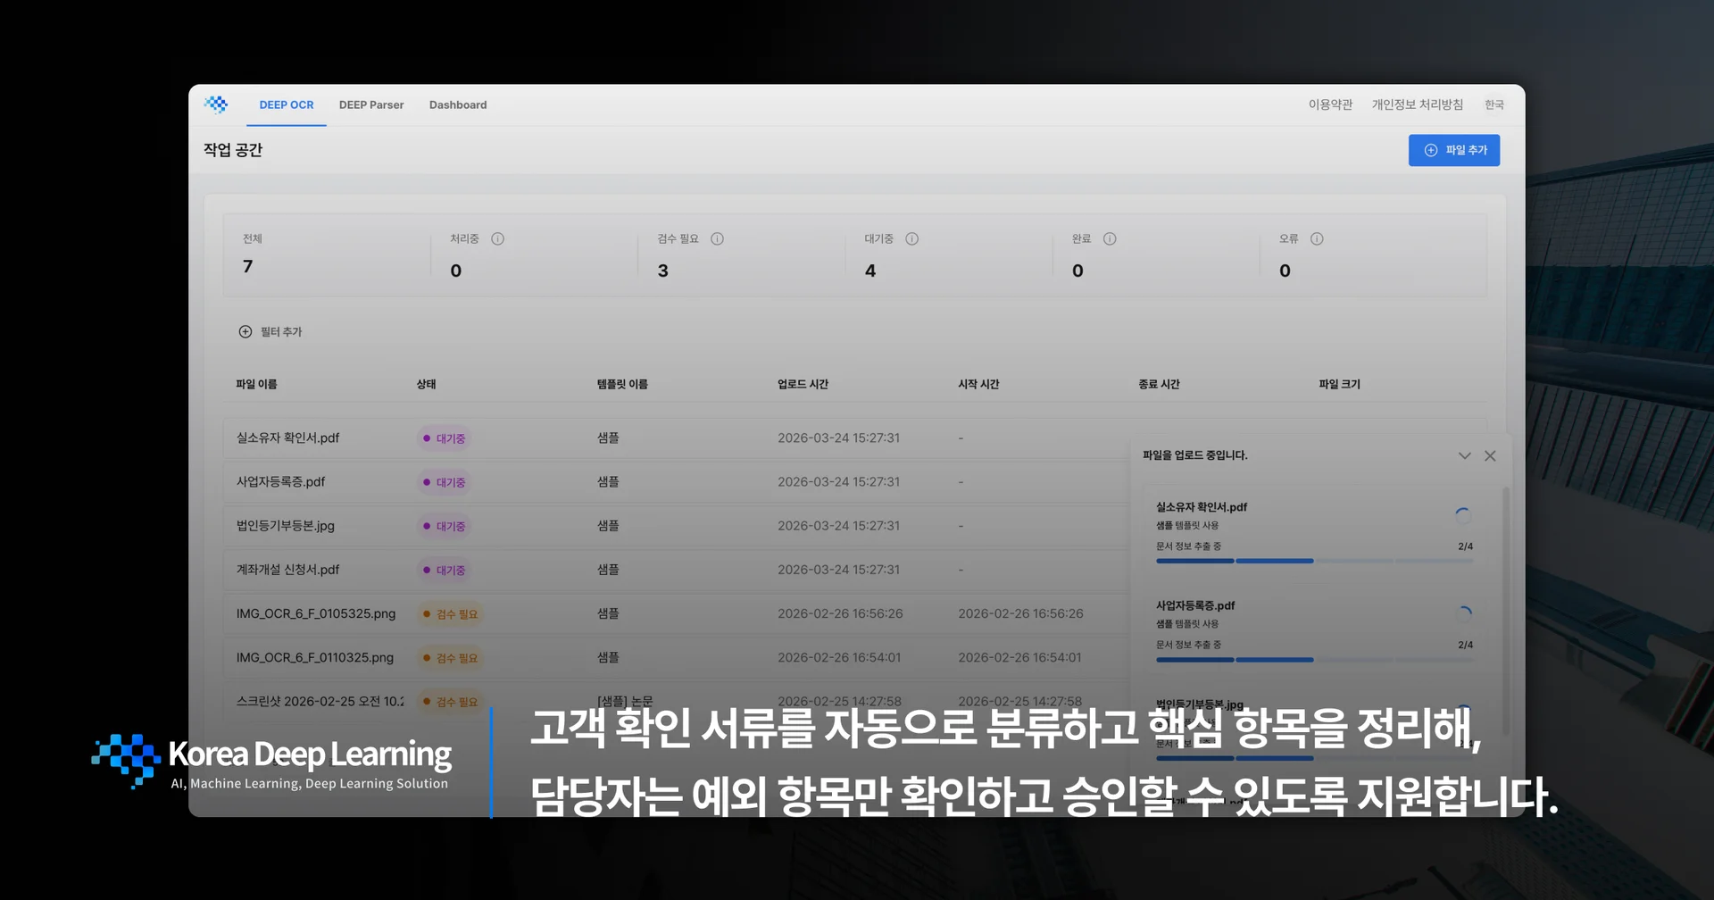Image resolution: width=1714 pixels, height=900 pixels.
Task: Click the info icon next to 검수 필요
Action: 718,238
